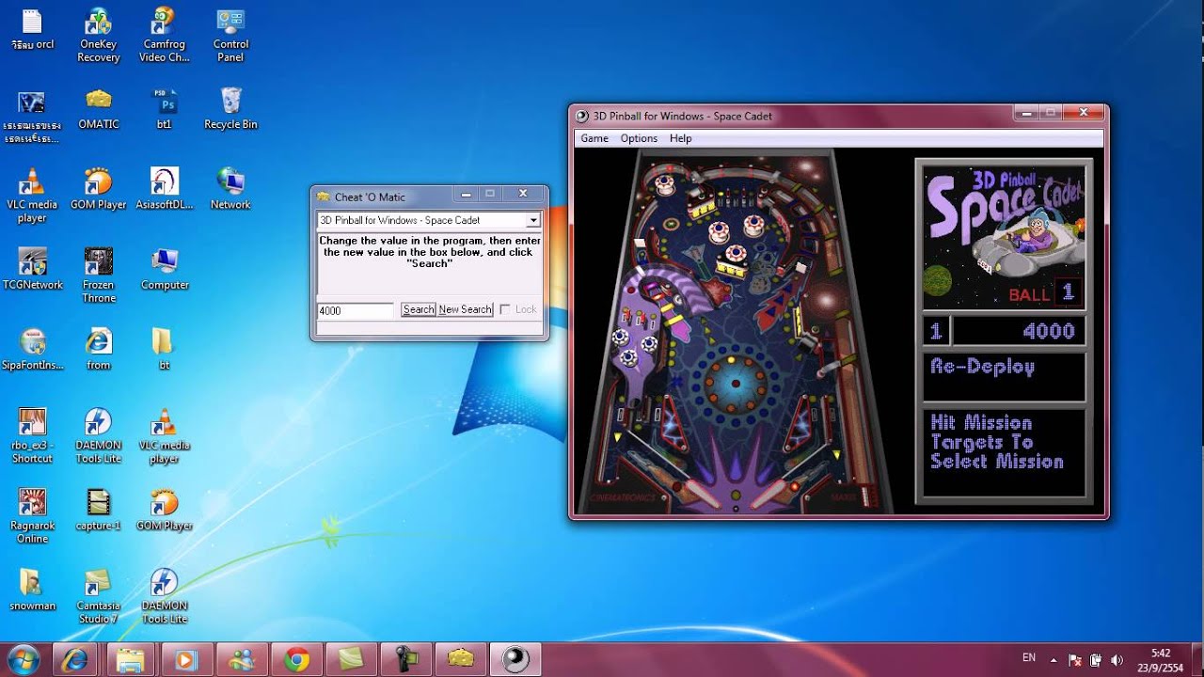Select the Computer desktop icon
Image resolution: width=1204 pixels, height=677 pixels.
click(165, 269)
